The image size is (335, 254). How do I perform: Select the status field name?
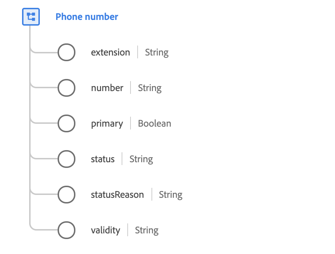103,159
